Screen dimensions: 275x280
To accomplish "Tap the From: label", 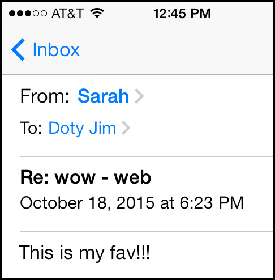I will coord(45,96).
